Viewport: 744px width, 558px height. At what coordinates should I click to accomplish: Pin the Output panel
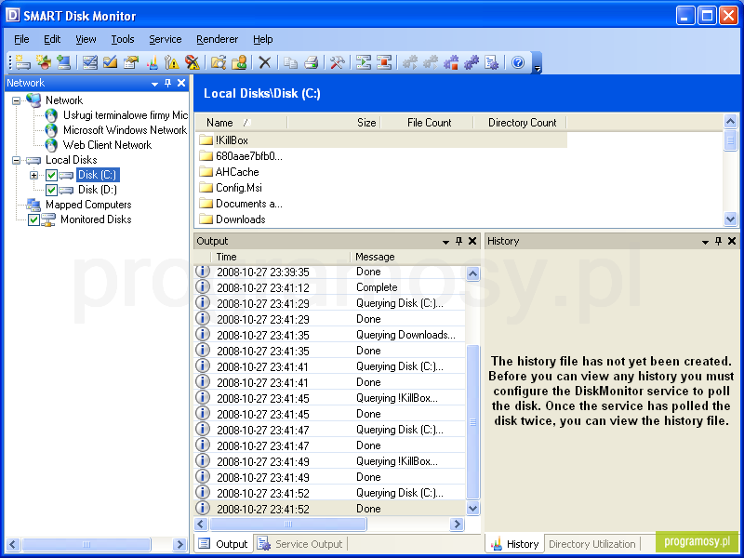458,241
